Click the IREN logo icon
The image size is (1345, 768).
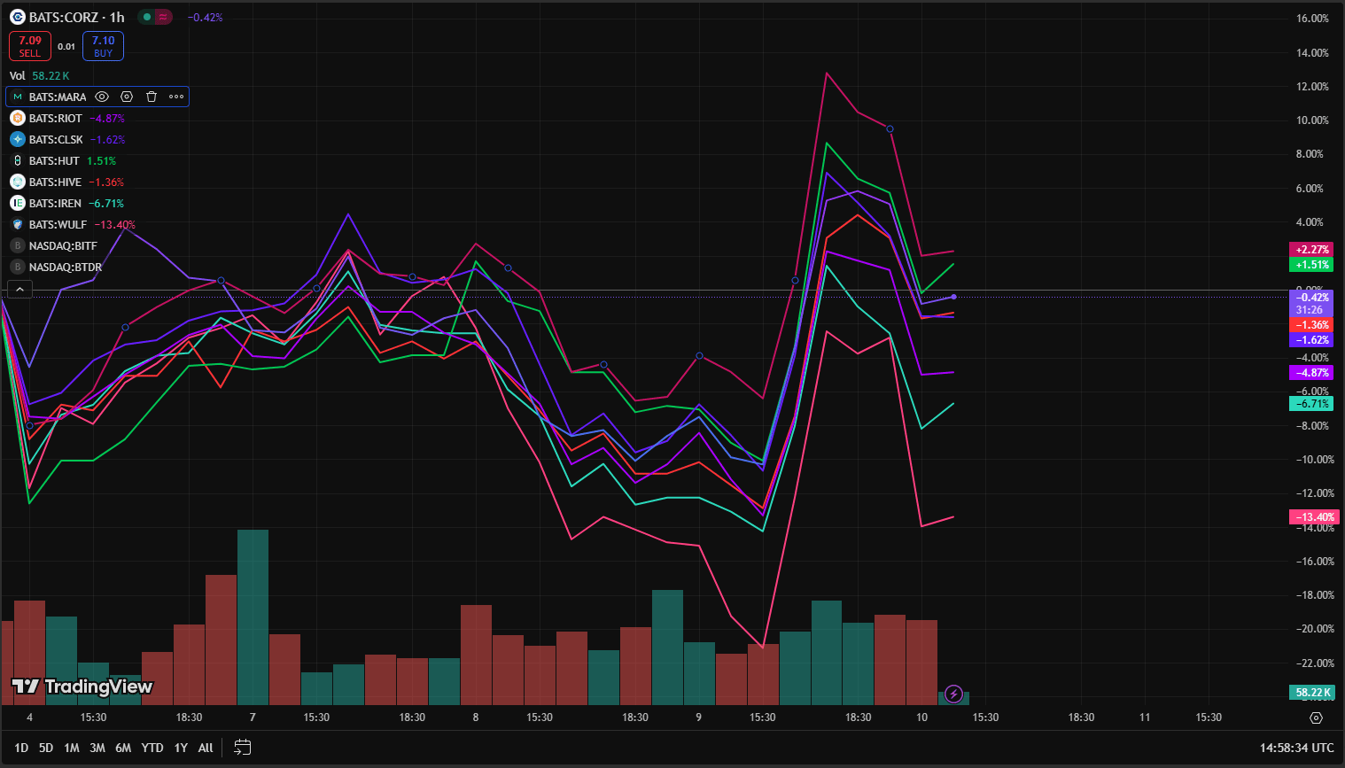pyautogui.click(x=17, y=203)
